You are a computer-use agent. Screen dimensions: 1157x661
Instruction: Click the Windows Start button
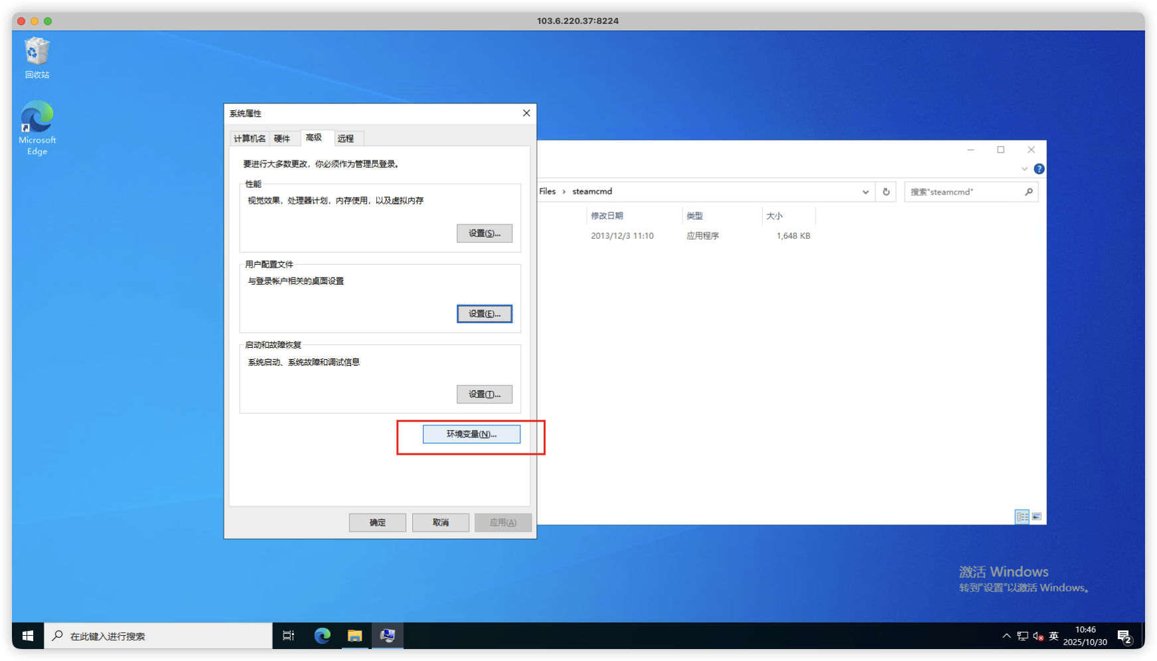pyautogui.click(x=28, y=636)
